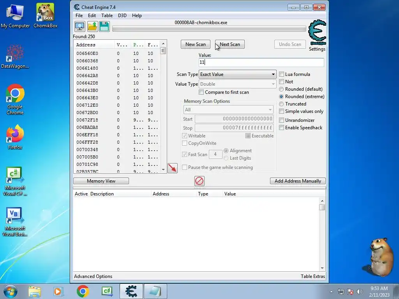Open the notepad-like taskbar window button

point(155,291)
